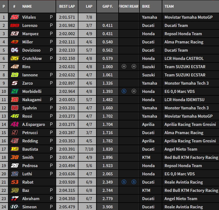
Task: Click the BIKE column header
Action: click(146, 6)
